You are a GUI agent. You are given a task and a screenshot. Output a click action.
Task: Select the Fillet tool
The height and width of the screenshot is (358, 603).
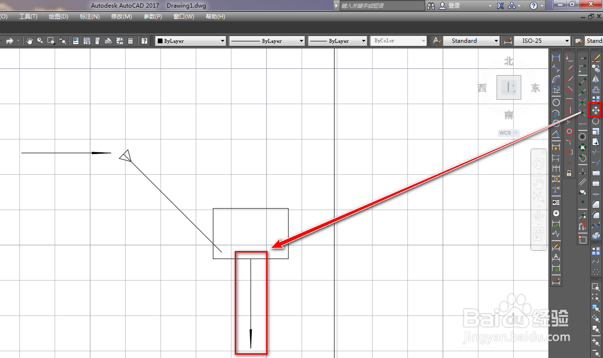tap(595, 215)
